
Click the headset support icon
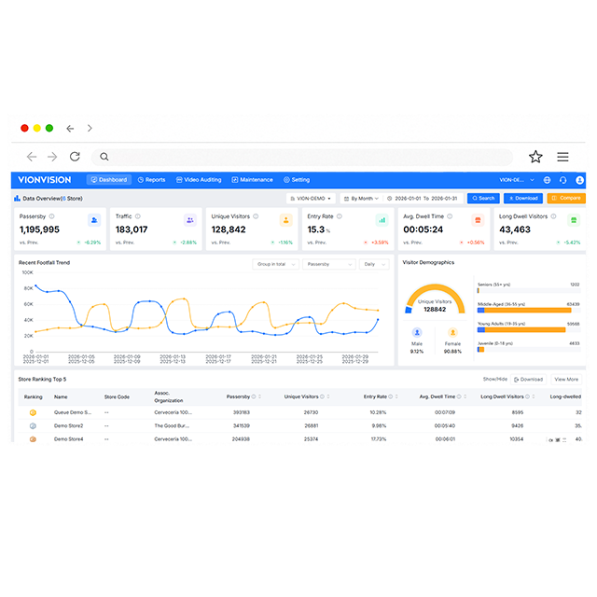[562, 180]
